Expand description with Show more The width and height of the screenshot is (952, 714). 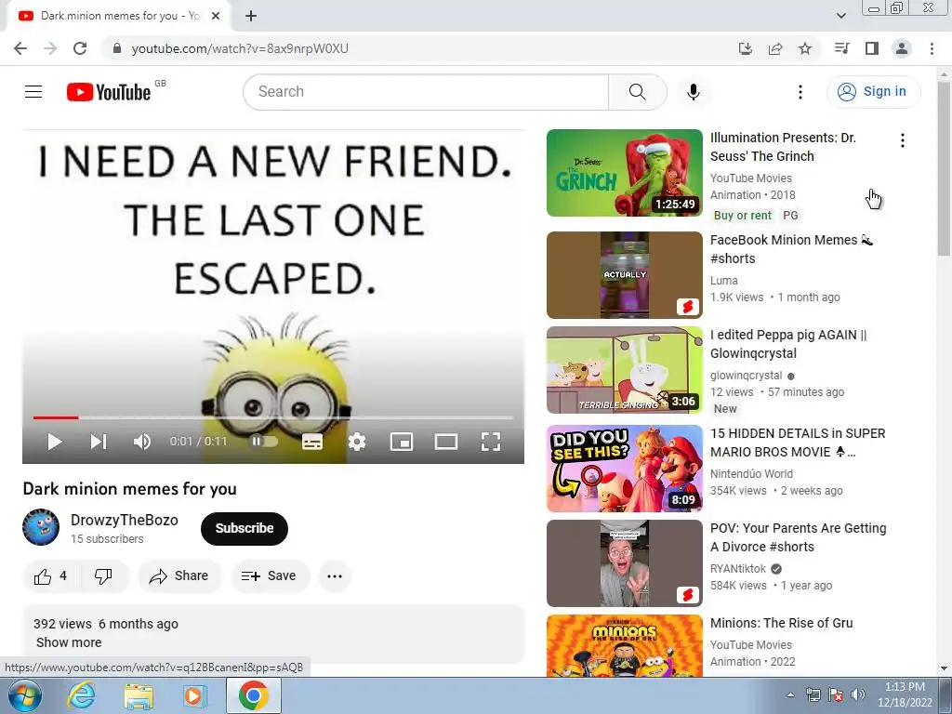pos(69,642)
